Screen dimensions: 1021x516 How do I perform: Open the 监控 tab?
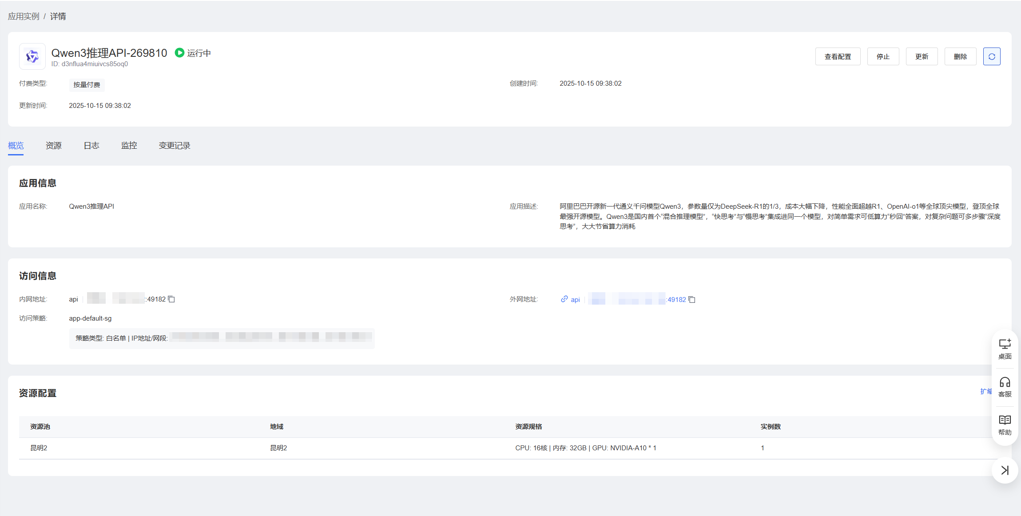(129, 146)
